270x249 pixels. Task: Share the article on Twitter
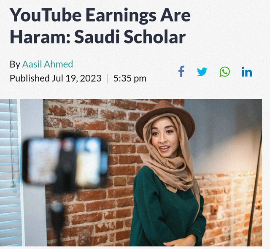(x=202, y=72)
